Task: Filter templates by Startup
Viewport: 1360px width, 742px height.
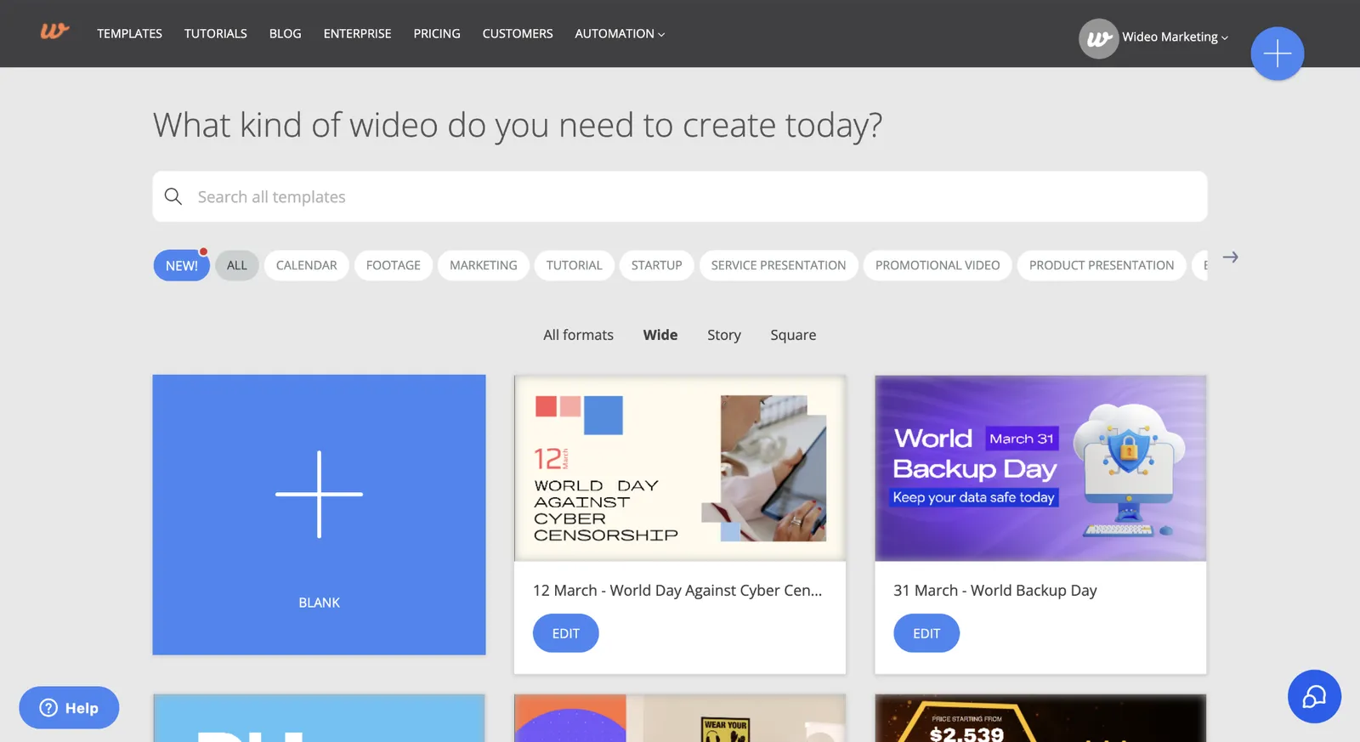Action: (x=657, y=265)
